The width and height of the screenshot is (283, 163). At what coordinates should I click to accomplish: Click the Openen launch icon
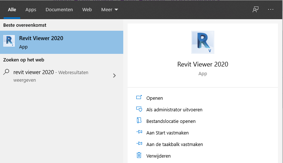point(139,98)
